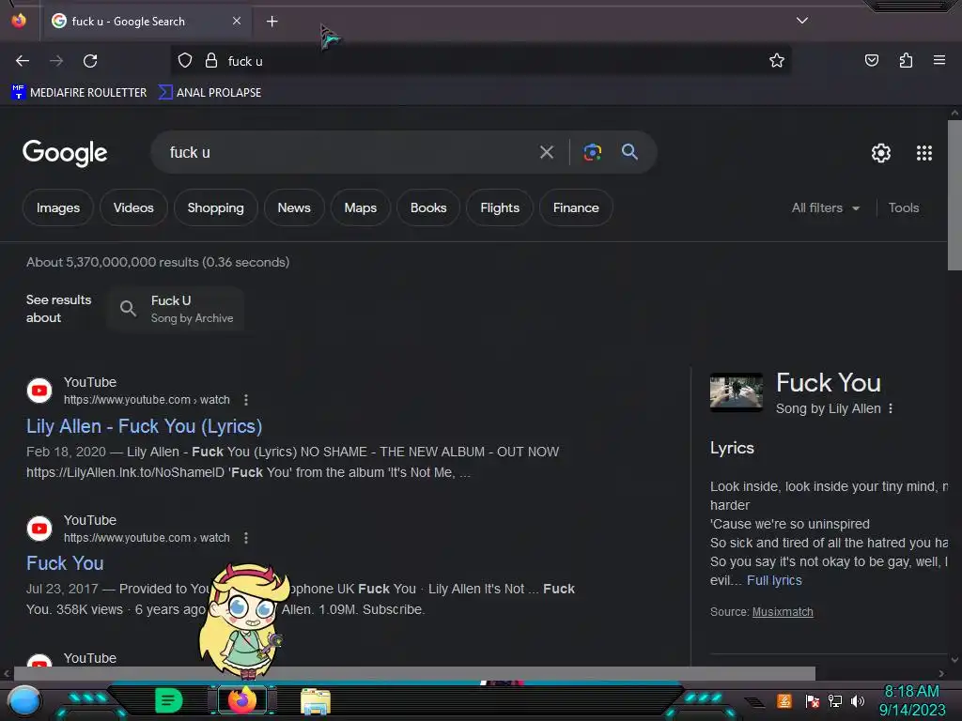Open options for the first YouTube result

[246, 400]
